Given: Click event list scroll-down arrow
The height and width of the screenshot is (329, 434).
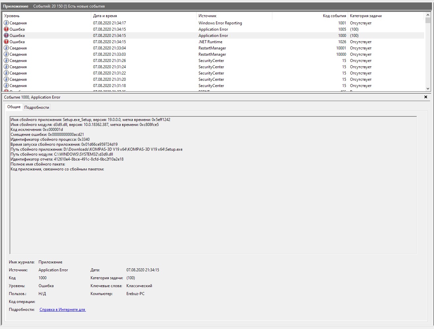Looking at the screenshot, I should 428,89.
